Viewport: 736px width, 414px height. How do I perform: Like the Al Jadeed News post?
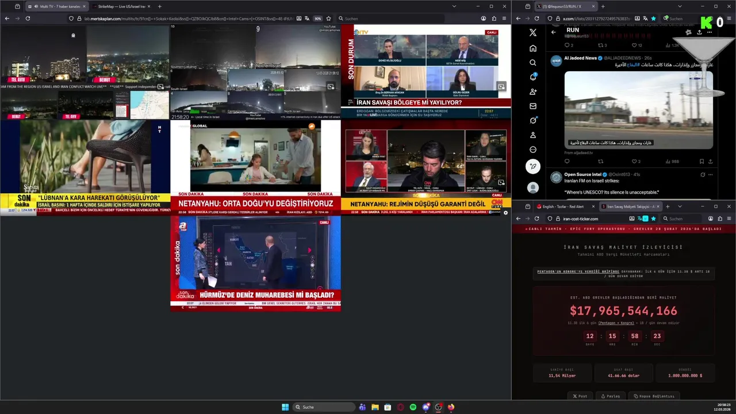click(634, 162)
